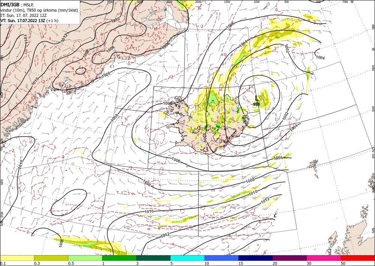Click the "998" central pressure label
Viewport: 375px width, 266px height.
click(256, 104)
